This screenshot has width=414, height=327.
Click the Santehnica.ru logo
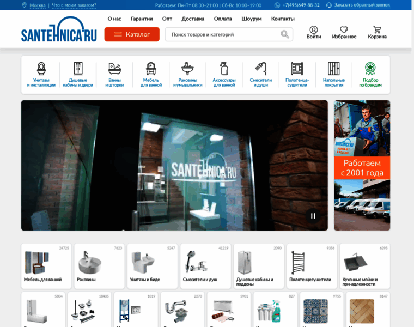click(59, 29)
